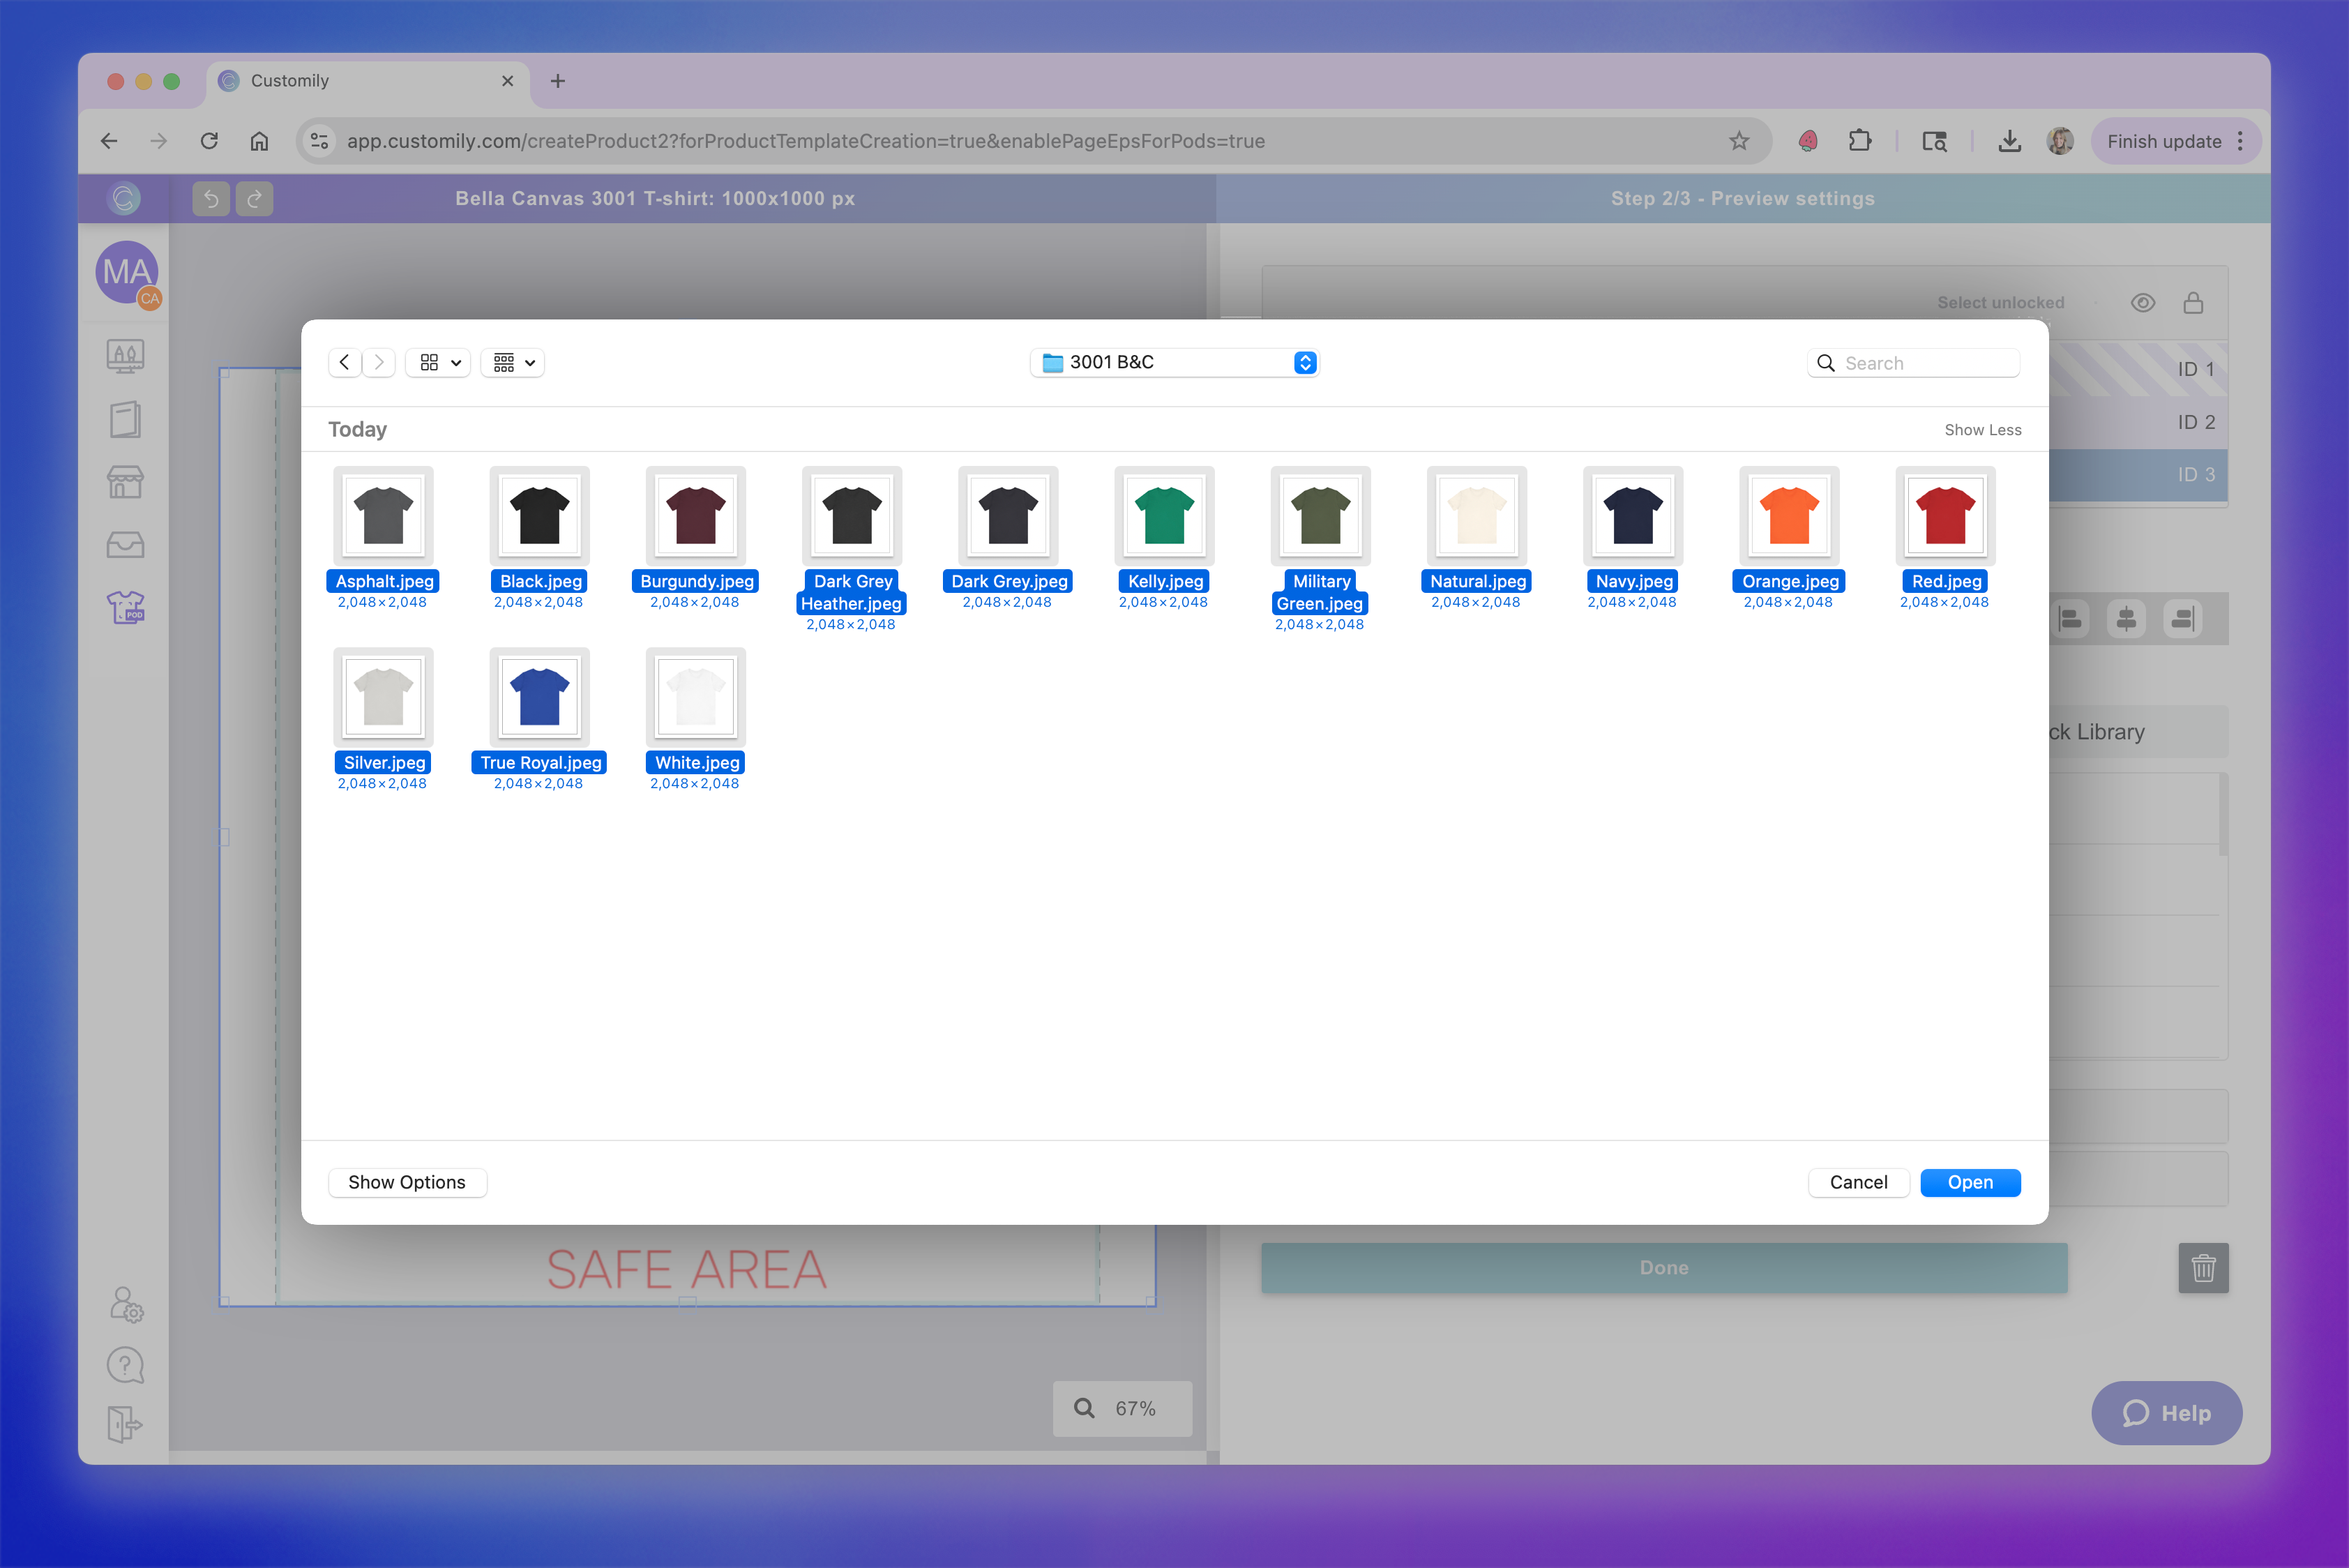Click the undo arrow in the editor toolbar

click(x=211, y=198)
